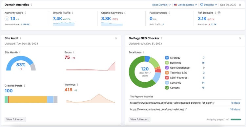The width and height of the screenshot is (246, 127).
Task: Open the Root Domain dropdown
Action: pyautogui.click(x=161, y=5)
